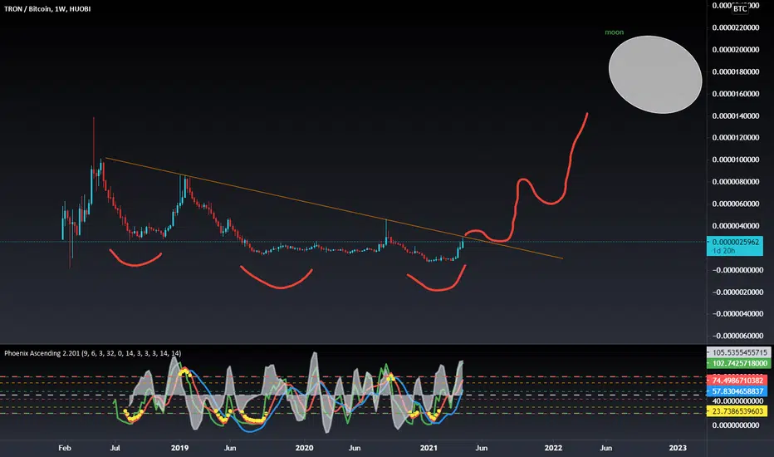Click the 0.0000140000 price axis label

point(736,116)
